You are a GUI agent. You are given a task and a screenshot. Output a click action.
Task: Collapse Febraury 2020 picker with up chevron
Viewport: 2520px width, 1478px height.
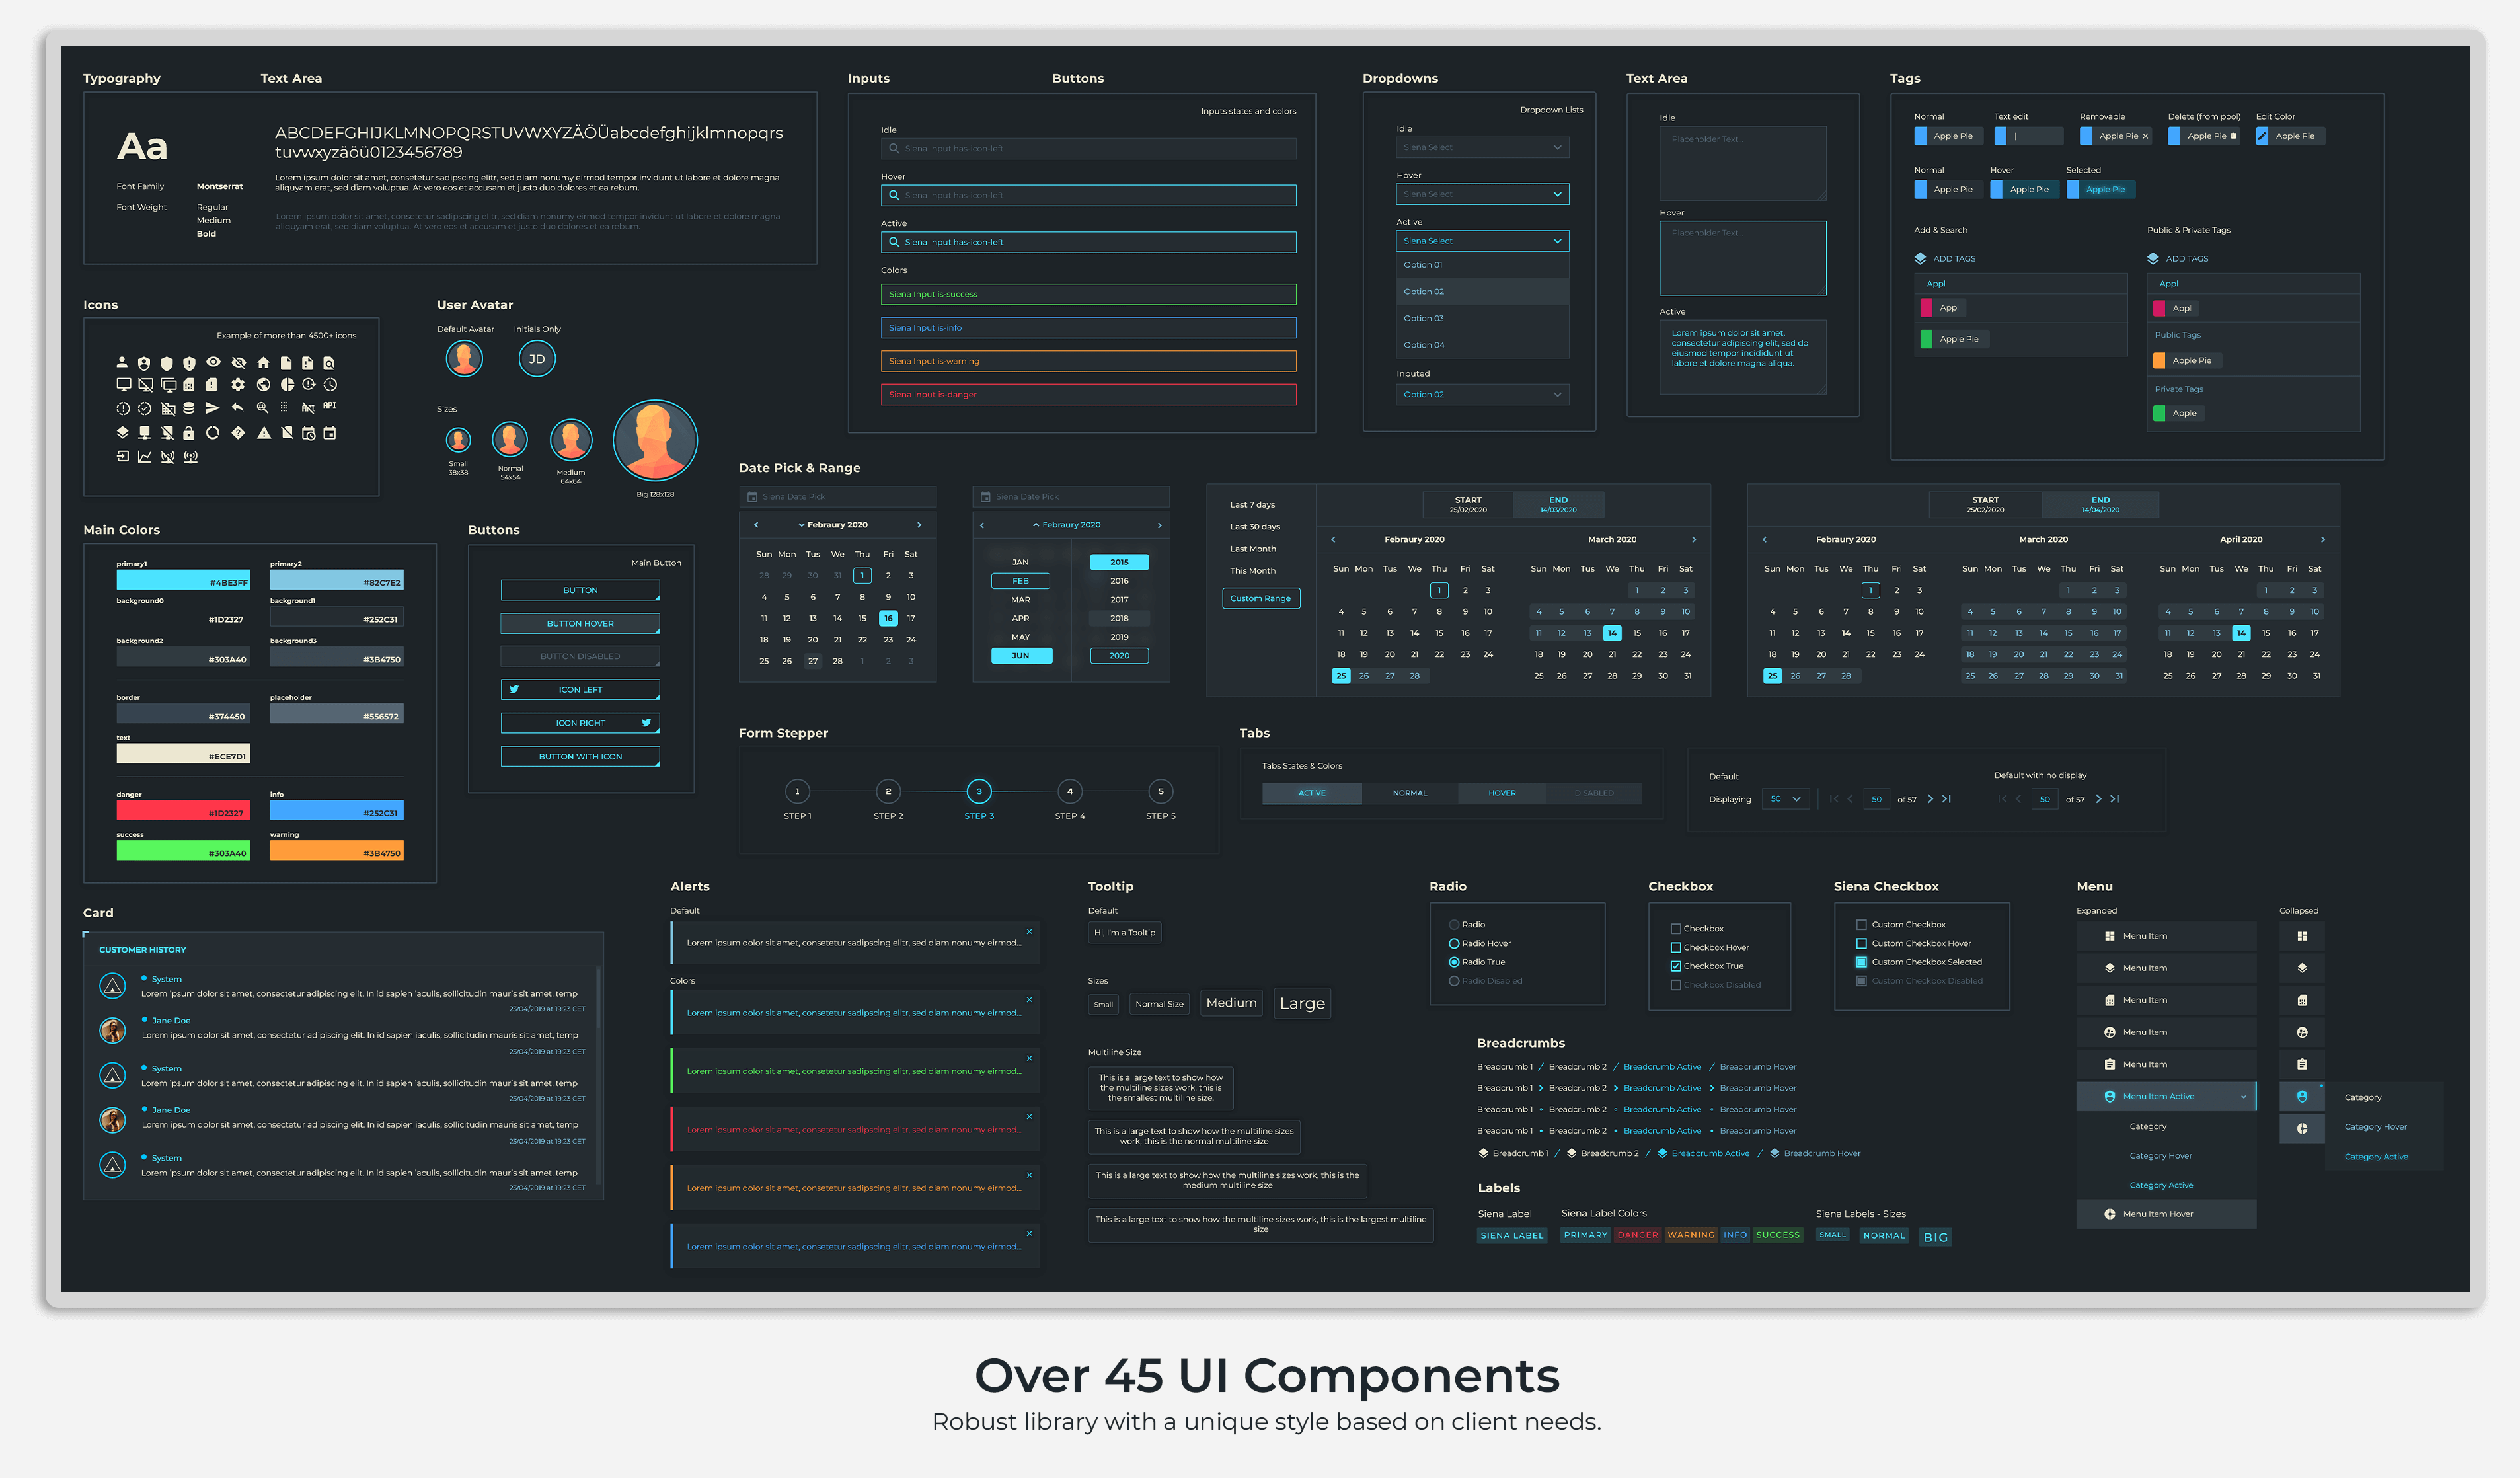(x=1036, y=525)
